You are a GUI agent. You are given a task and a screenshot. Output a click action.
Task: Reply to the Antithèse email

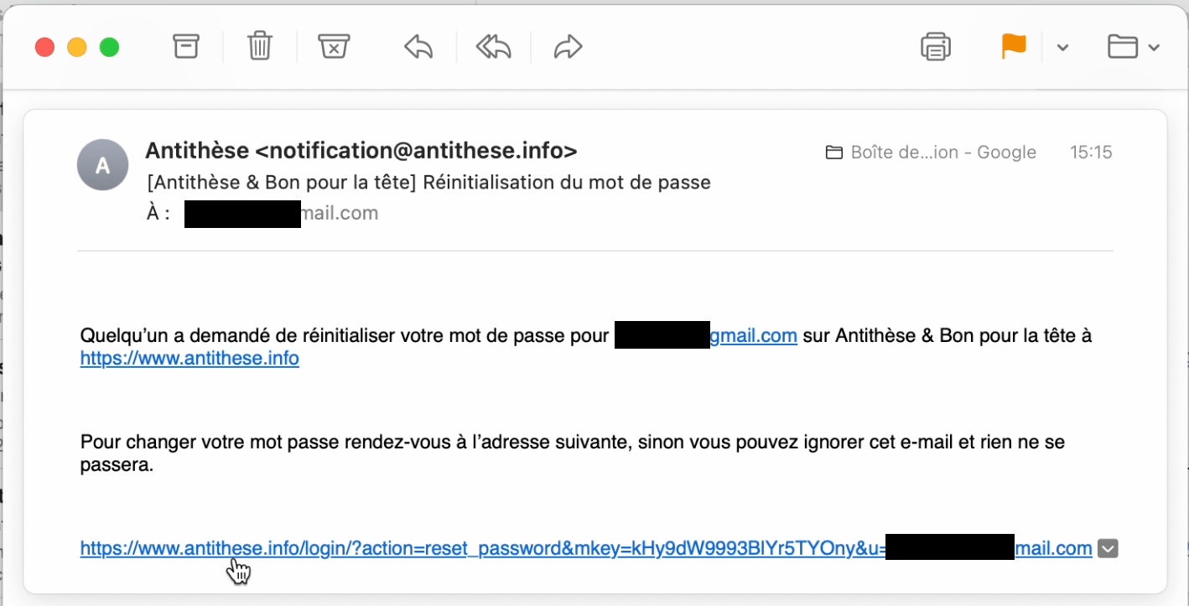(x=418, y=47)
